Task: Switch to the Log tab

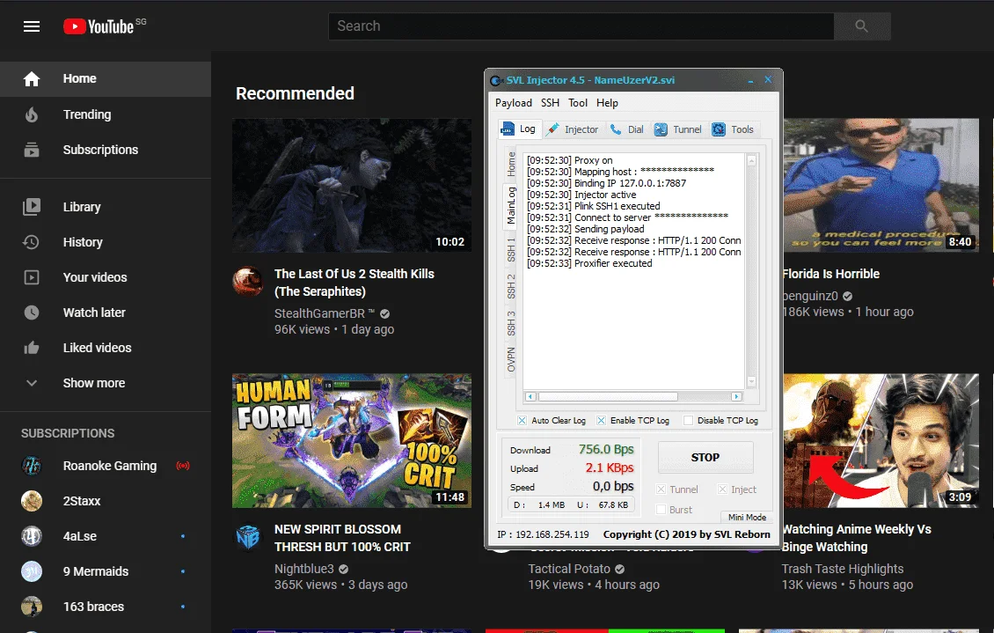Action: 519,129
